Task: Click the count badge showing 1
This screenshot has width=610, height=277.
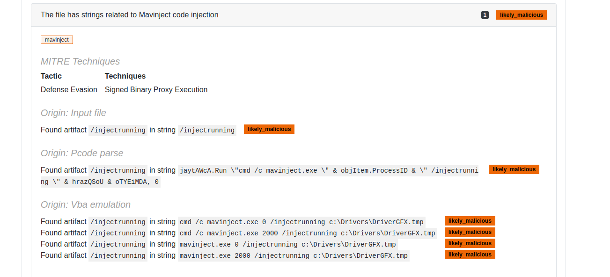Action: (485, 15)
